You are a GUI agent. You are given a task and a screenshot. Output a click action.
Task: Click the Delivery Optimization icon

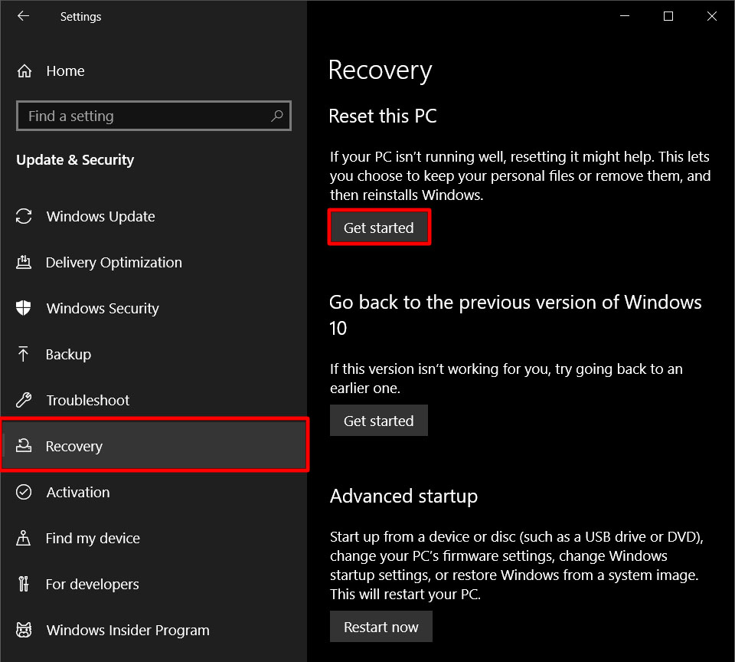(24, 263)
